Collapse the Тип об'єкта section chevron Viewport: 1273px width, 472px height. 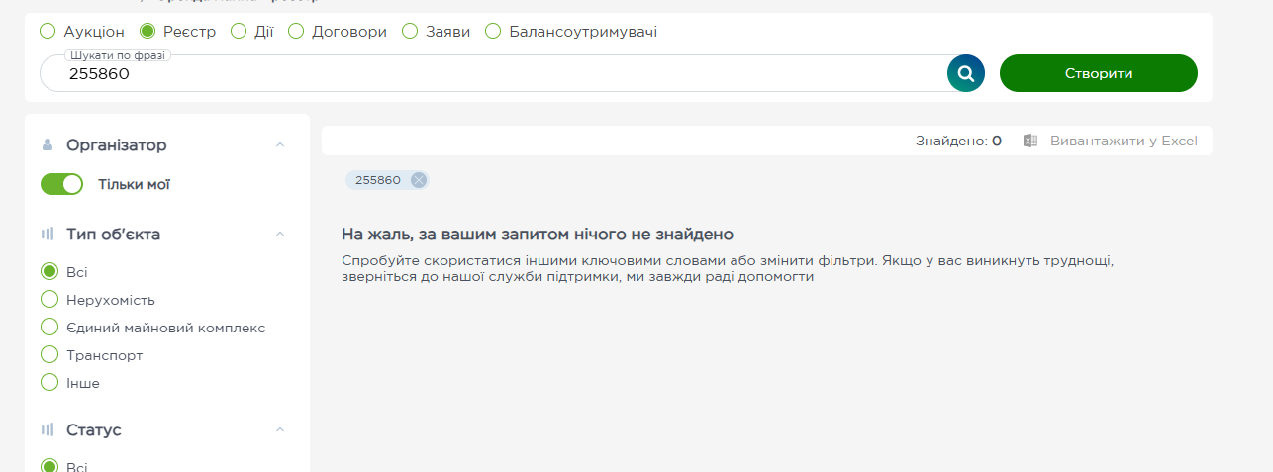[280, 235]
